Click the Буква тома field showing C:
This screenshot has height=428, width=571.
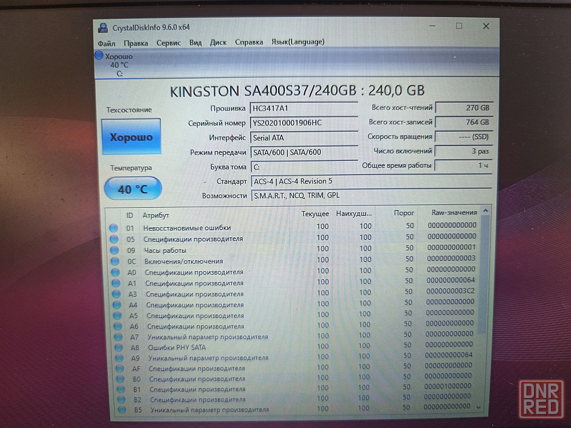click(x=304, y=167)
